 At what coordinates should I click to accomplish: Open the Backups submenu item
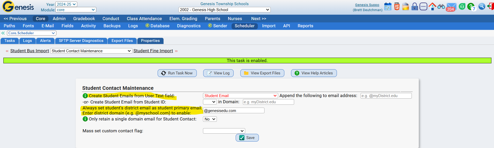pos(112,26)
